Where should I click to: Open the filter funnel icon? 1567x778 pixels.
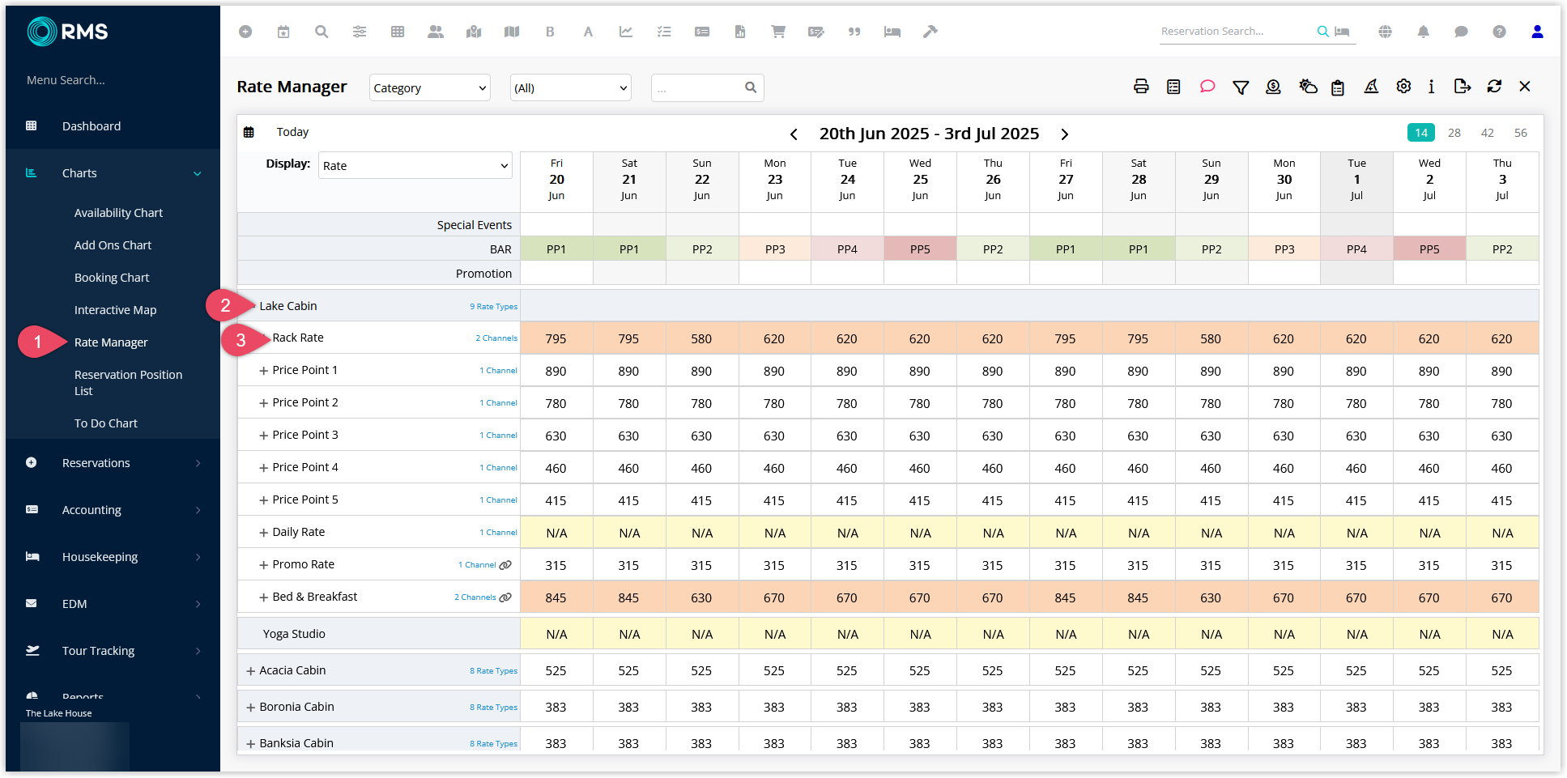[1241, 87]
